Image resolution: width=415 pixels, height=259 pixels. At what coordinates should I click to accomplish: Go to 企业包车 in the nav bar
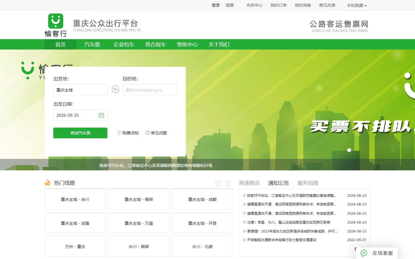point(124,44)
